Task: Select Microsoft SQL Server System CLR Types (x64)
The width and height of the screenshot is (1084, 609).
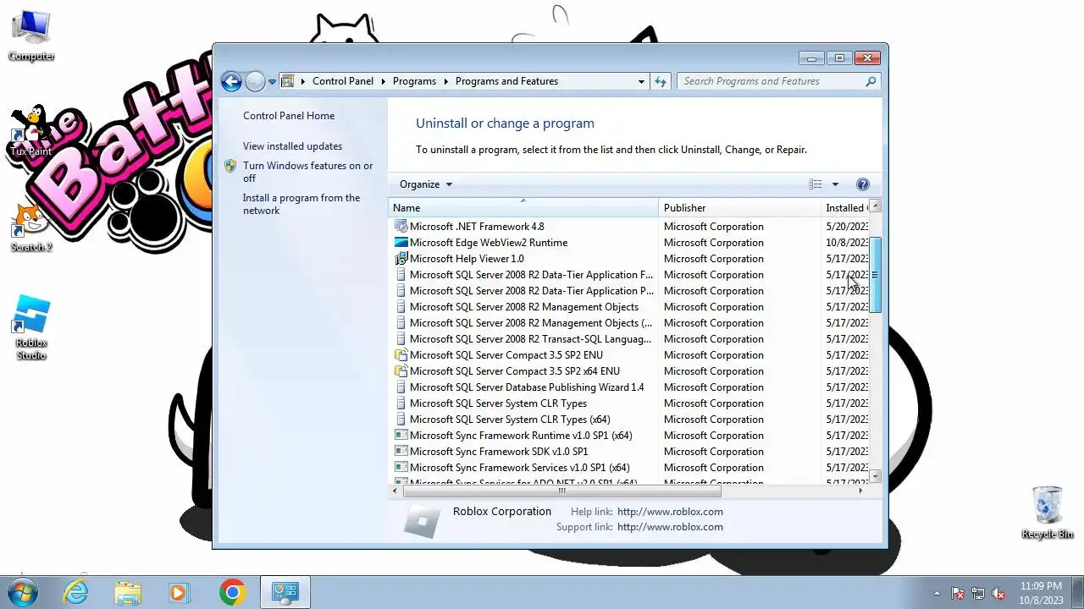Action: [x=510, y=420]
